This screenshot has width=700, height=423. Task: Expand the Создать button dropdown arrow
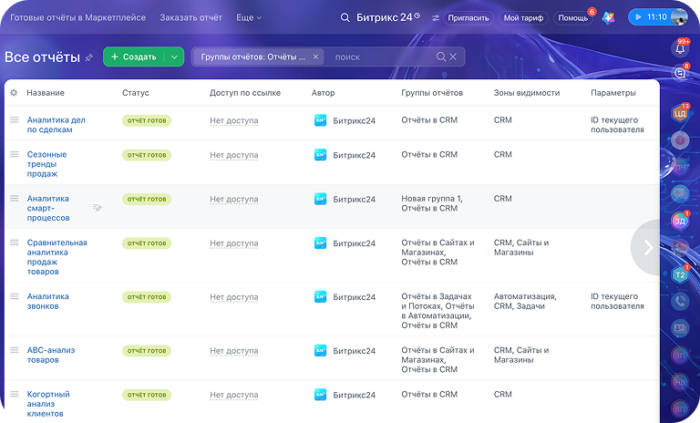[175, 57]
